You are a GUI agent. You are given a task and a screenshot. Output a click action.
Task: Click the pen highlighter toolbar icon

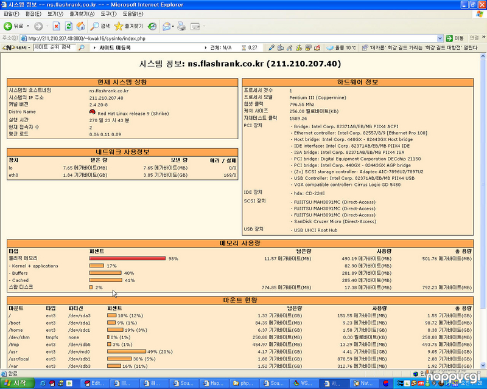pos(272,47)
